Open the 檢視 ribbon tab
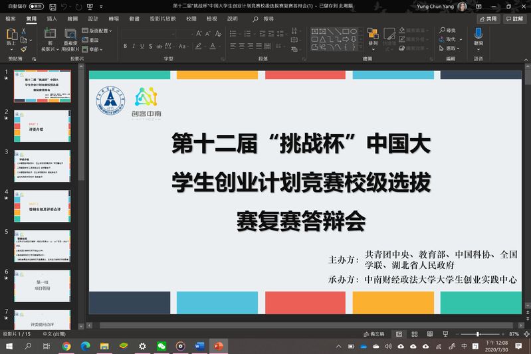531x354 pixels. tap(212, 19)
